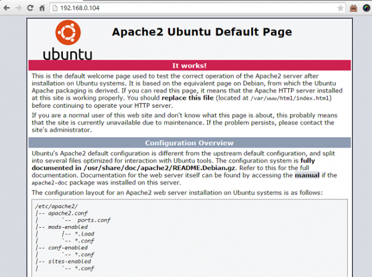This screenshot has height=277, width=372.
Task: Open the briefcase extension icon
Action: (353, 8)
